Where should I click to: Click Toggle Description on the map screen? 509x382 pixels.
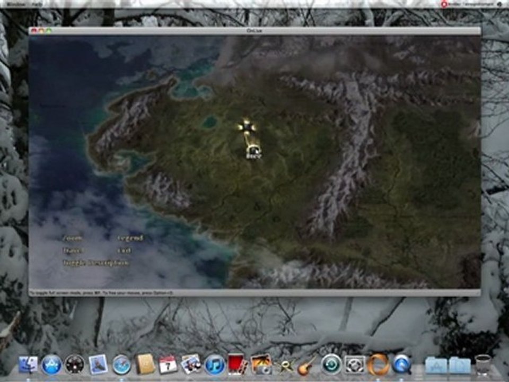pos(96,263)
